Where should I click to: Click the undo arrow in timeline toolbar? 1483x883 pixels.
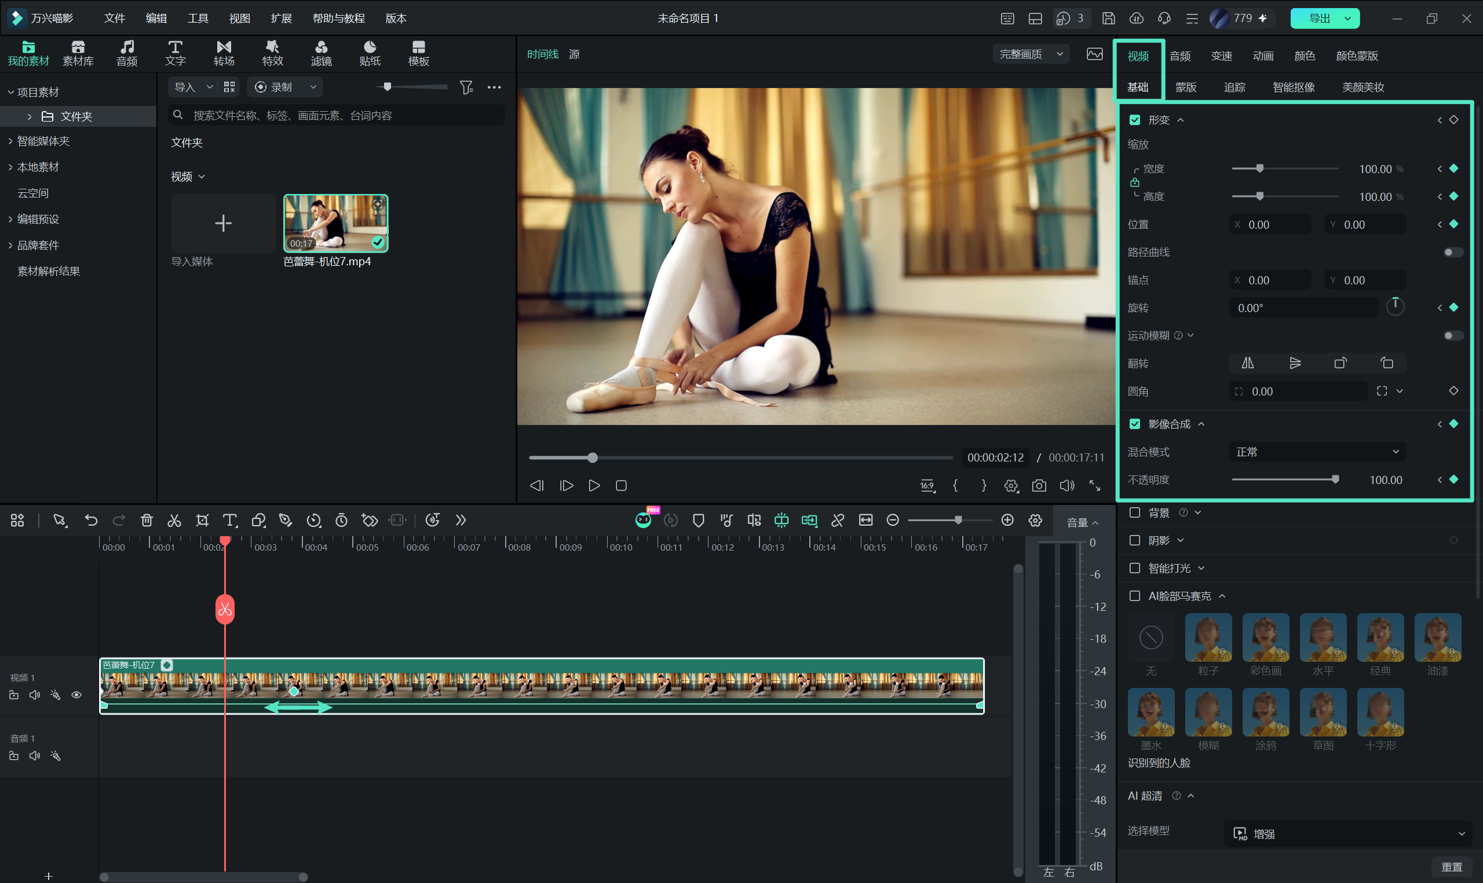point(91,521)
